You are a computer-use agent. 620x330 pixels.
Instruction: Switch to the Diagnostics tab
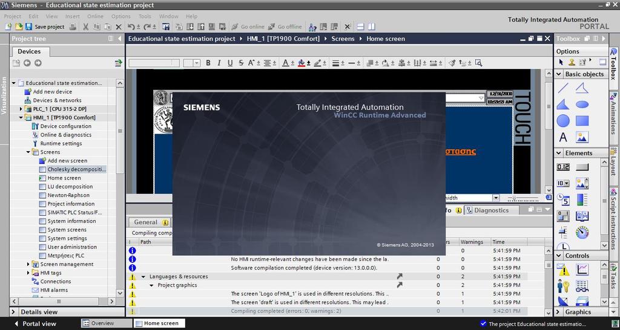pos(491,210)
